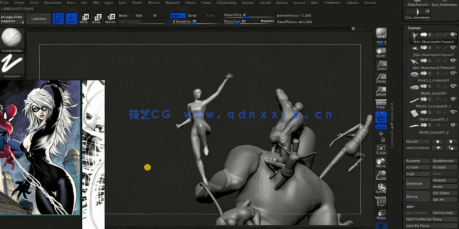Open the Brush menu

20,2
